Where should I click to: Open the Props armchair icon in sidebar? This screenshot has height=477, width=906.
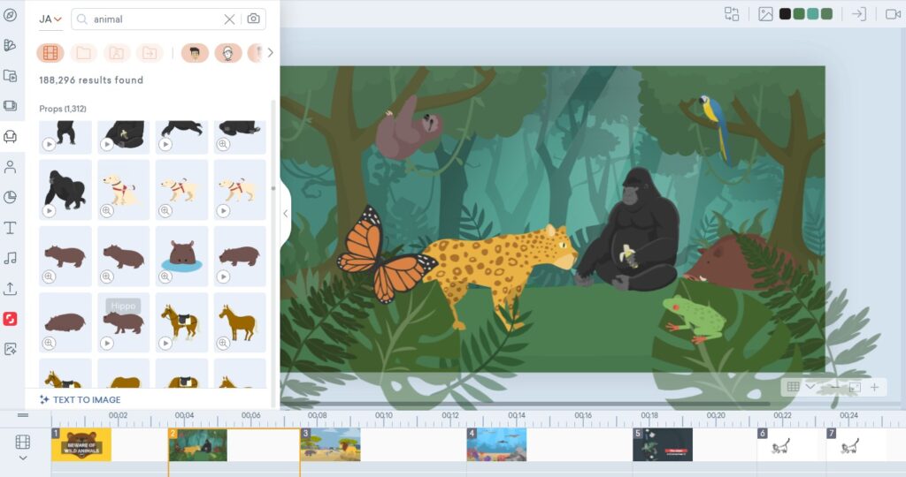pyautogui.click(x=11, y=136)
